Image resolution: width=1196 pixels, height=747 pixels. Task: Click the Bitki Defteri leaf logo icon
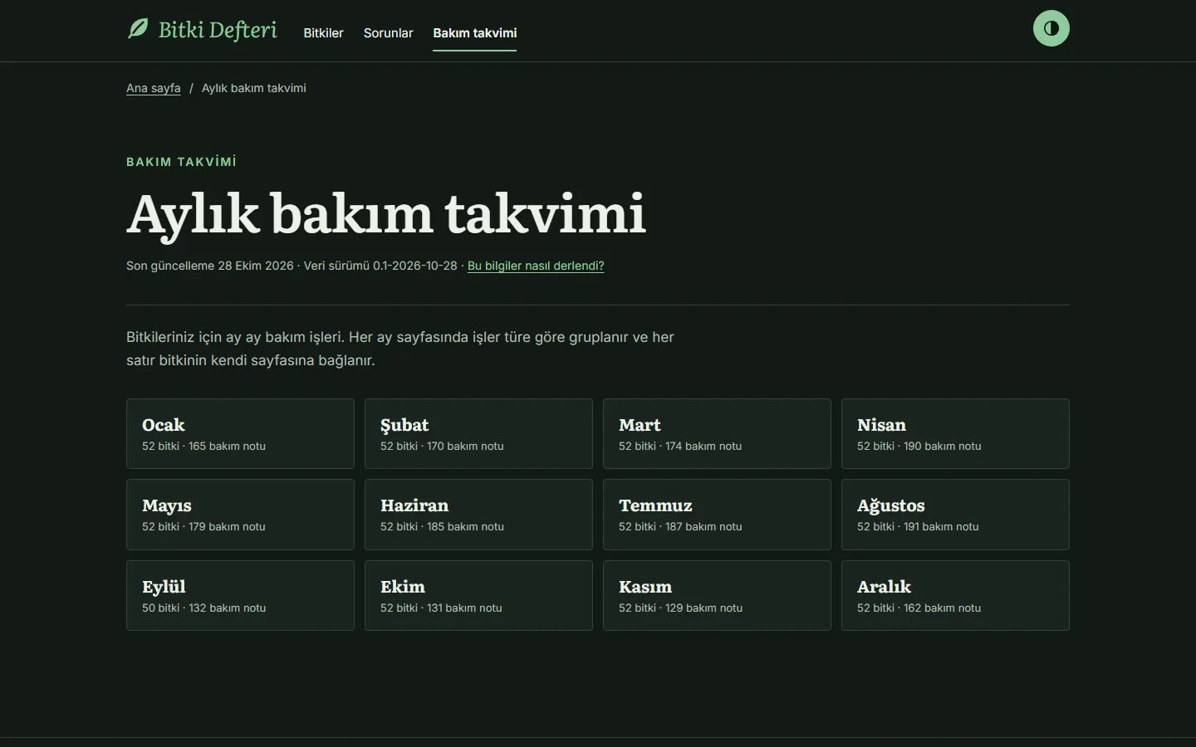click(138, 29)
